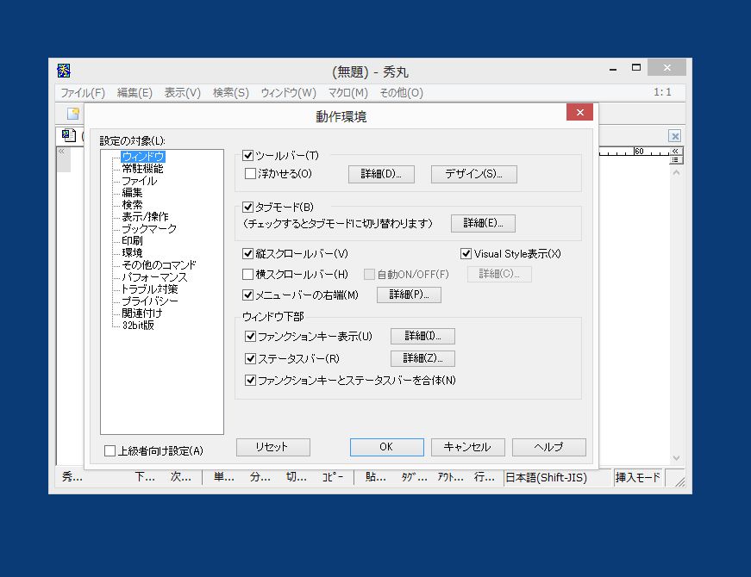Viewport: 751px width, 577px height.
Task: Open the ファイル(F) menu
Action: 83,93
